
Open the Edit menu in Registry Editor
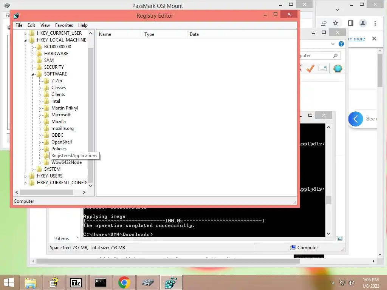click(31, 25)
